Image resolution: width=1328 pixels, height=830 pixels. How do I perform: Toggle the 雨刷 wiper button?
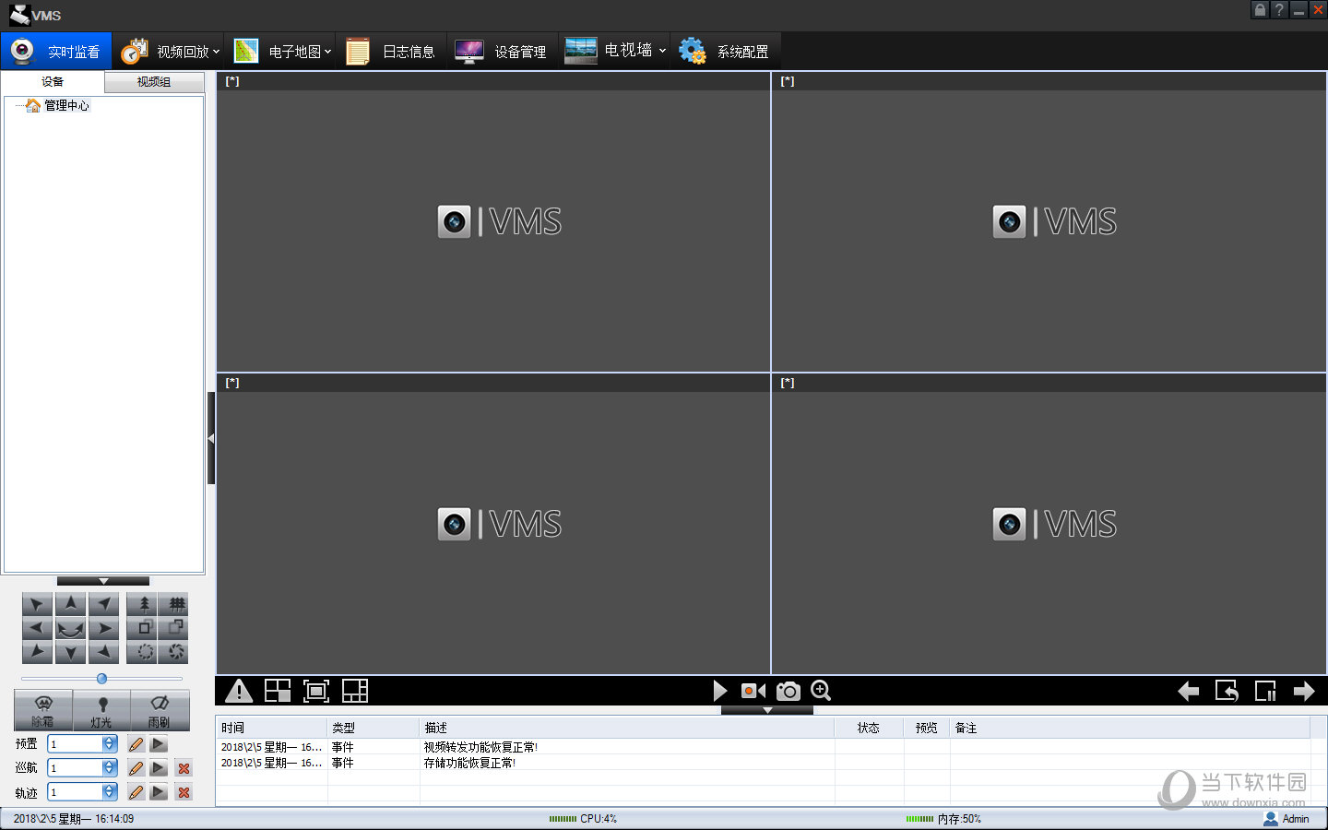[160, 710]
